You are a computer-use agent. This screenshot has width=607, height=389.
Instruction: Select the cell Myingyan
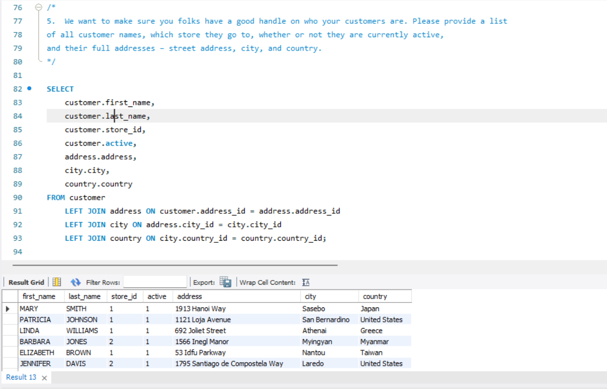click(329, 342)
